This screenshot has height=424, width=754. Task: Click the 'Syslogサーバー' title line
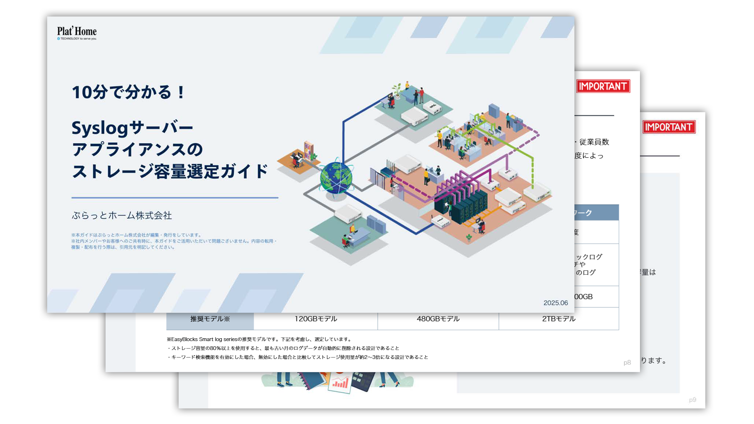point(132,128)
